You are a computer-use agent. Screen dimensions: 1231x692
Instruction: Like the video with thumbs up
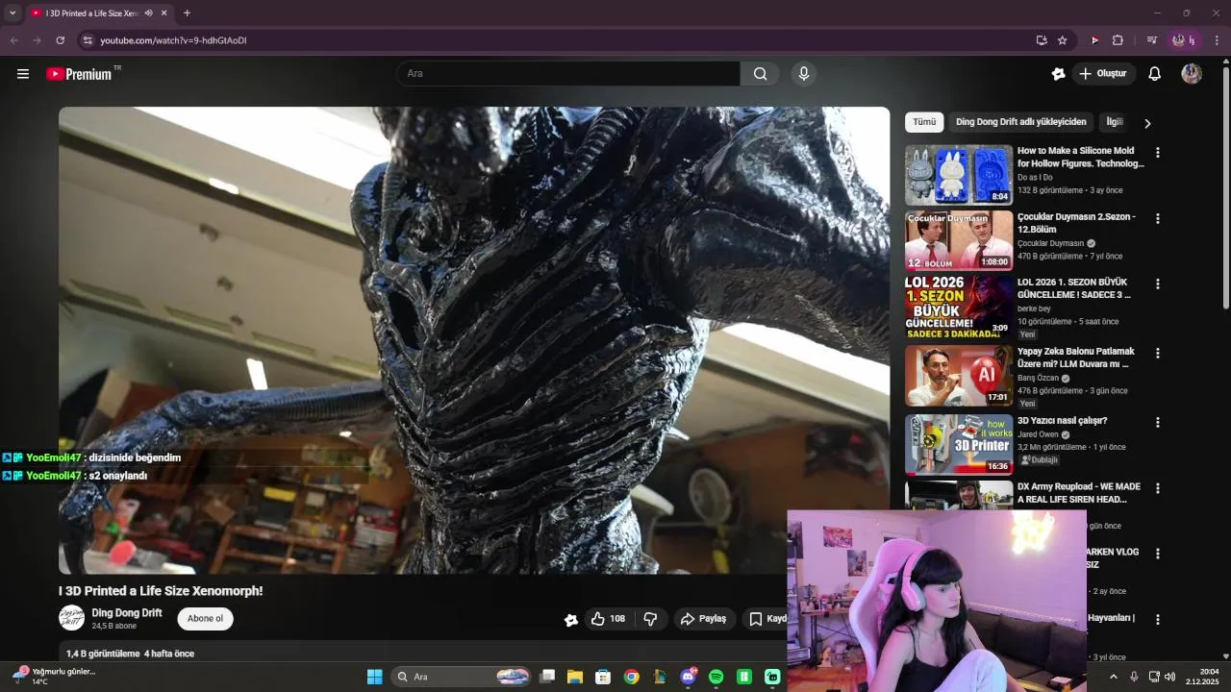click(x=608, y=619)
